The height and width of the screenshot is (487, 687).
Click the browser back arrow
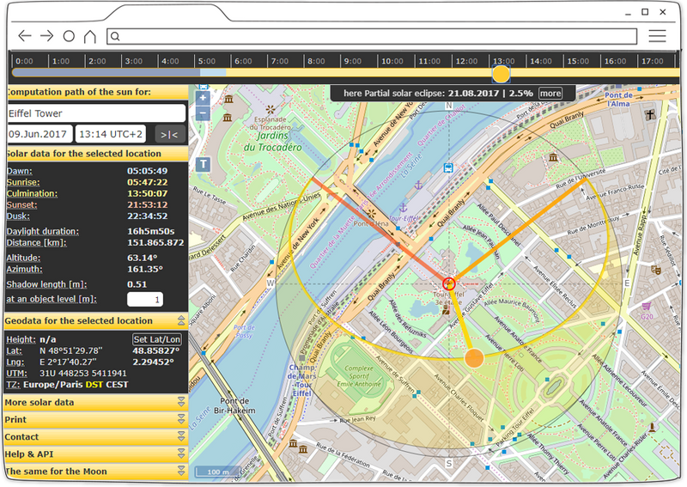25,36
